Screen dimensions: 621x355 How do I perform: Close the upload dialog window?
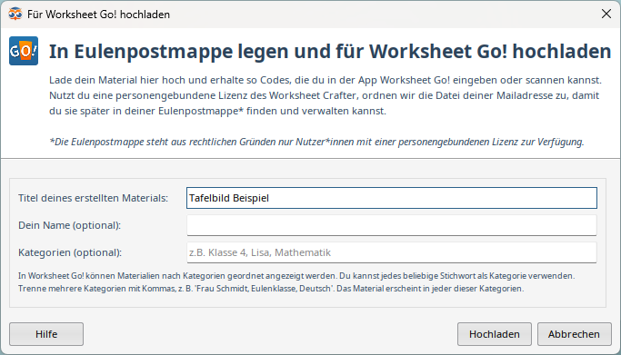(x=606, y=14)
